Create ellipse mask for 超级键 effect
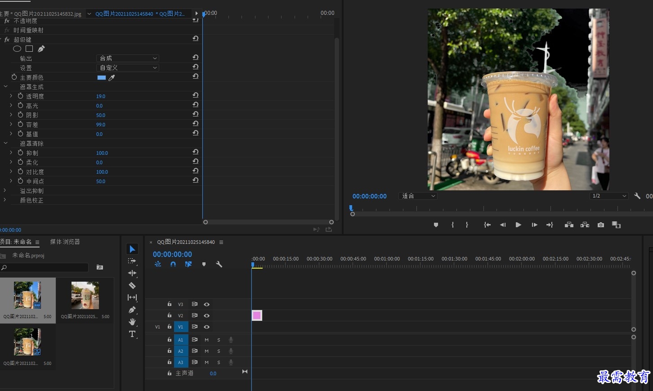 17,49
